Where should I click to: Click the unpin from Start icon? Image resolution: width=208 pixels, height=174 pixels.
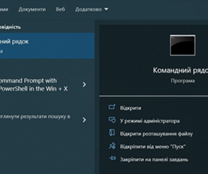coord(112,146)
